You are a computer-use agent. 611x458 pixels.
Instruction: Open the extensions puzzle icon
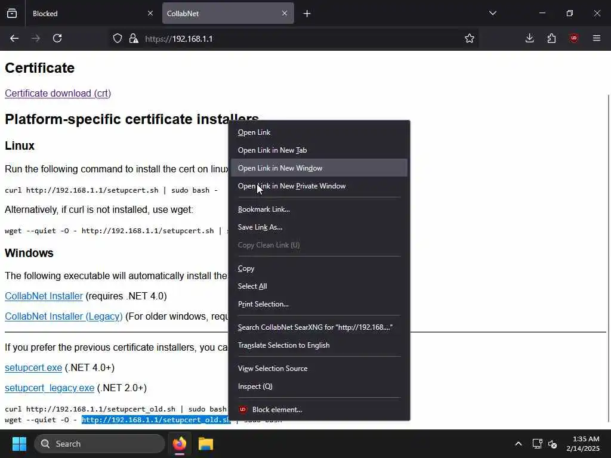(x=551, y=38)
